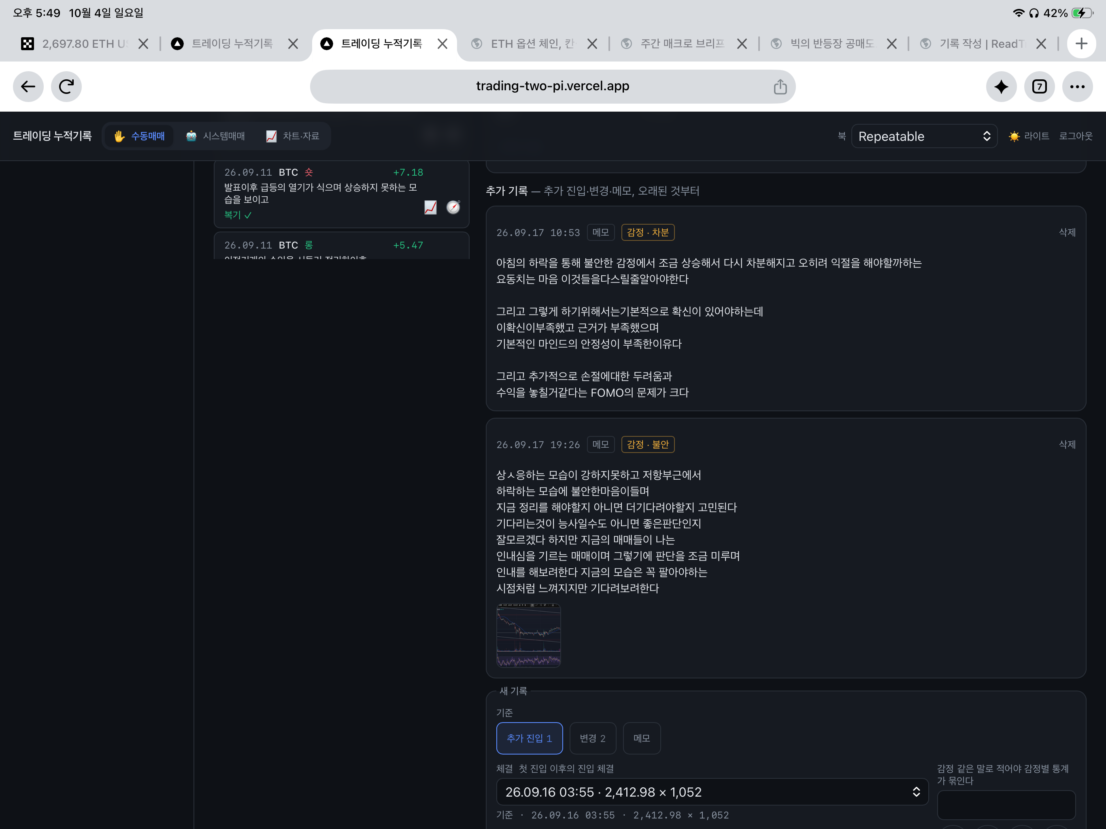The image size is (1106, 829).
Task: Click the 감정 · 차분 tag
Action: click(x=647, y=232)
